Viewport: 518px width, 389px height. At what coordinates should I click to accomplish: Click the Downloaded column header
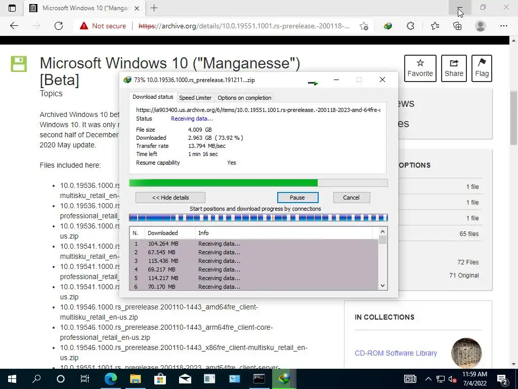point(170,233)
